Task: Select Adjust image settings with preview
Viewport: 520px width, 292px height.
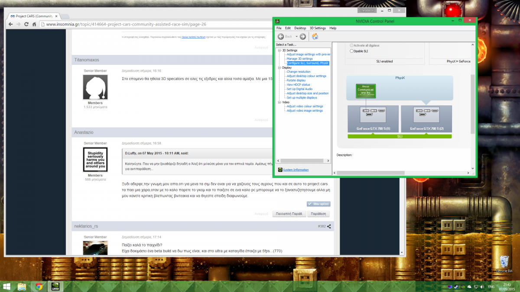Action: coord(309,55)
